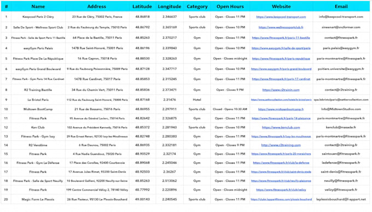Visit the fitnesspark.fr paris-republique link
The height and width of the screenshot is (212, 372).
point(281,59)
